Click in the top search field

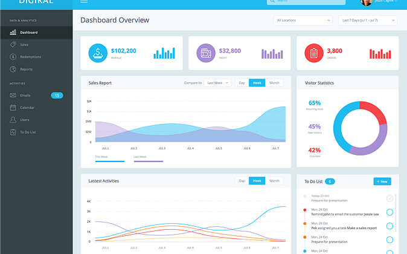306,2
